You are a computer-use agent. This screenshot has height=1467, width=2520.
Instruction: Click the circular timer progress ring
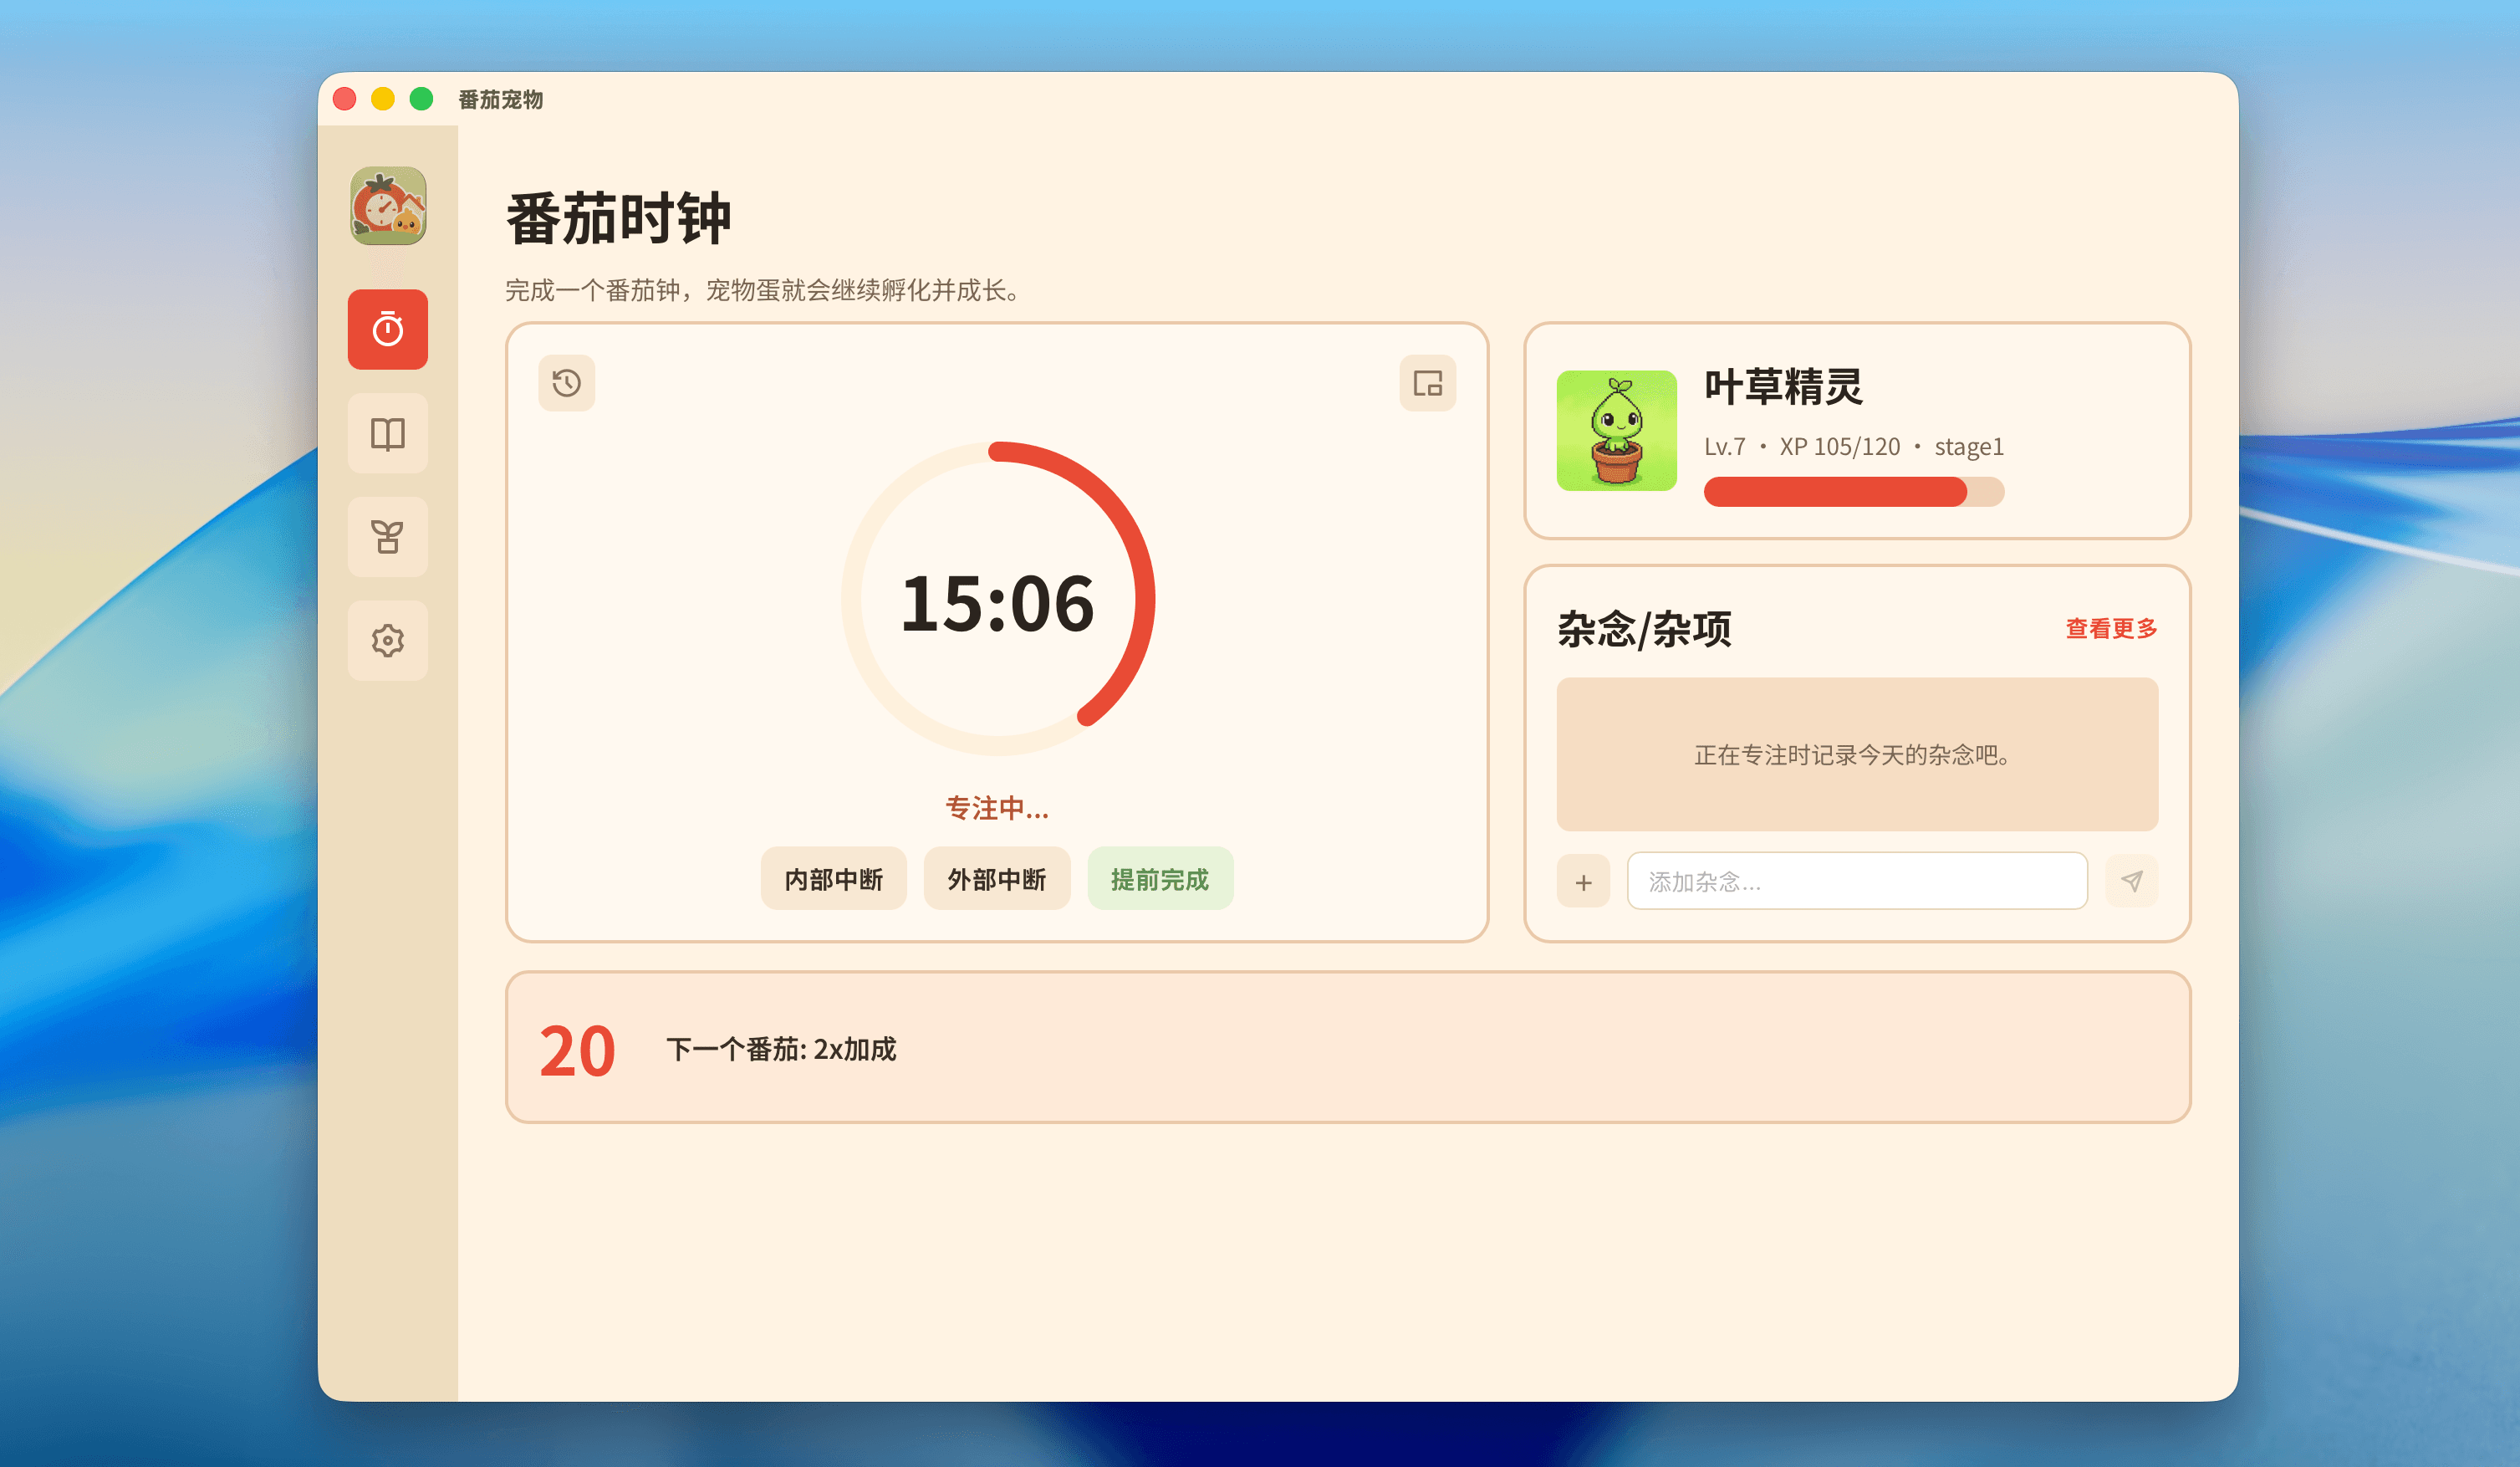[998, 599]
